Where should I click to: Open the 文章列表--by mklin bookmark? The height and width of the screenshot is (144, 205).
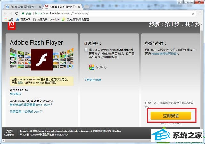point(46,19)
